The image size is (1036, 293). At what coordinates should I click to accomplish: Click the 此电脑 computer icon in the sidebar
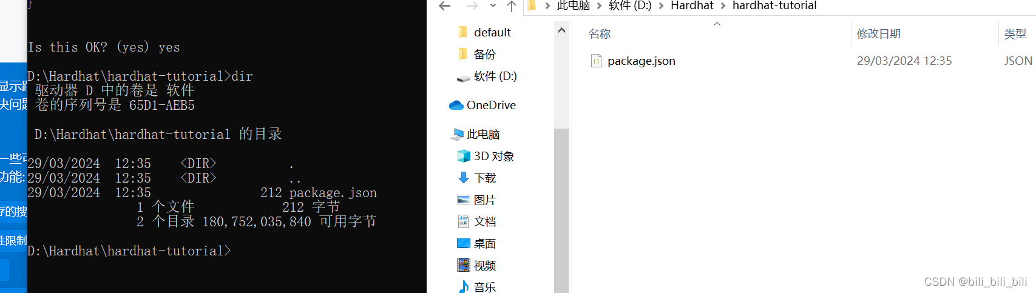(x=458, y=133)
